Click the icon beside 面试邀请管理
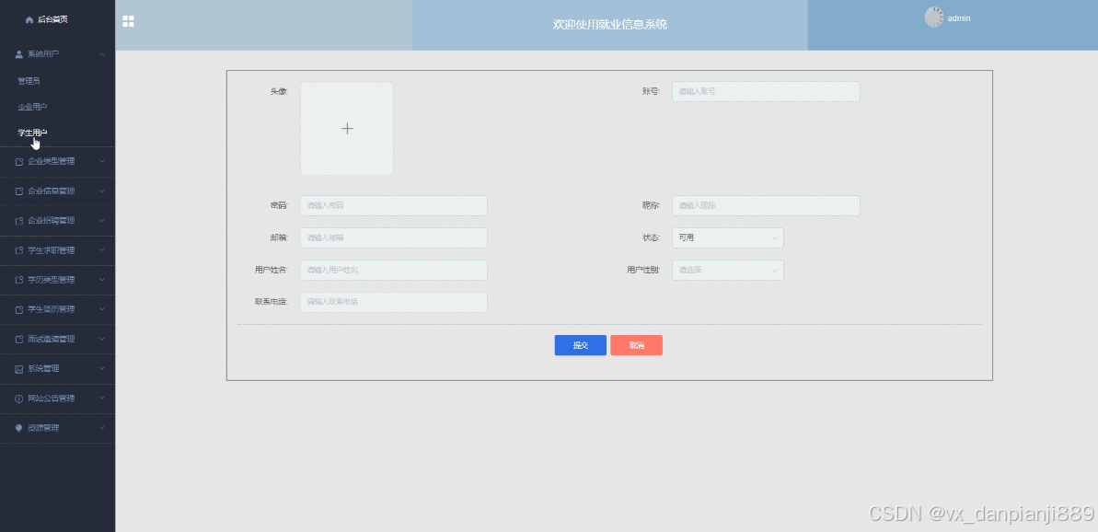Viewport: 1098px width, 532px height. [19, 339]
